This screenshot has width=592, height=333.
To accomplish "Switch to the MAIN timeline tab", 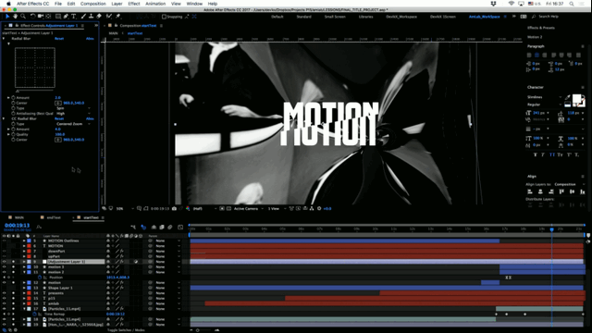I will pyautogui.click(x=19, y=217).
